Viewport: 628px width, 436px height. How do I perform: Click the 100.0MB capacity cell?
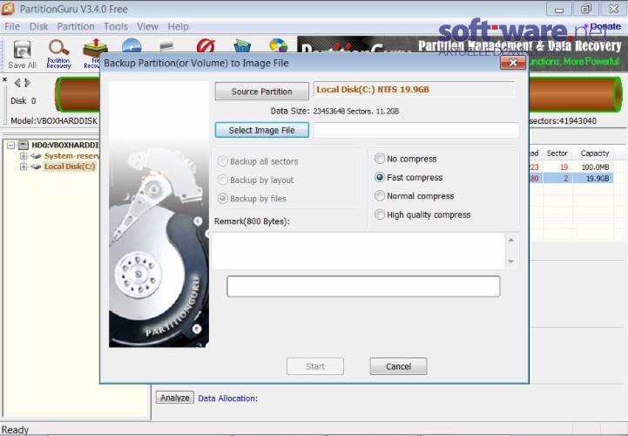[x=595, y=167]
